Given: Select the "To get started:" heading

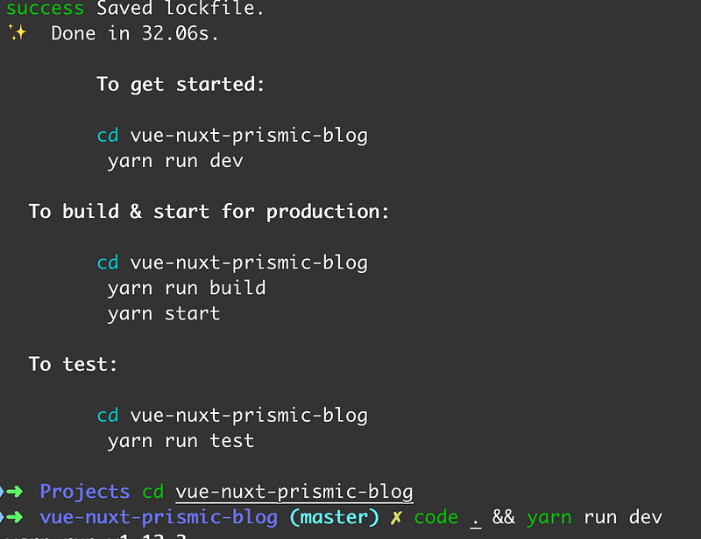Looking at the screenshot, I should click(181, 84).
